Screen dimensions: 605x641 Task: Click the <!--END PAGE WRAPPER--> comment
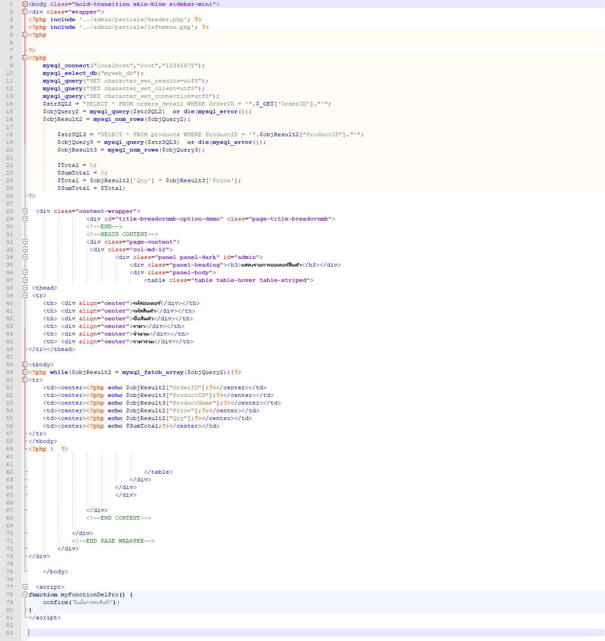click(x=113, y=541)
